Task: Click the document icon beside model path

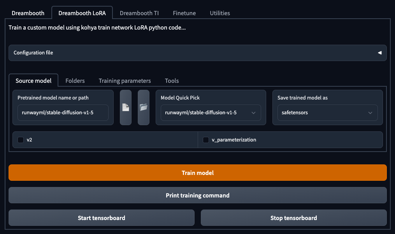Action: [x=125, y=107]
